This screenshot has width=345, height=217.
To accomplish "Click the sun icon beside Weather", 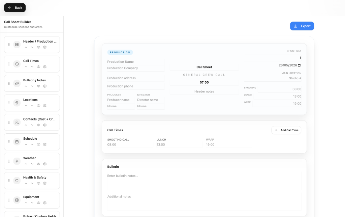I will tap(17, 161).
